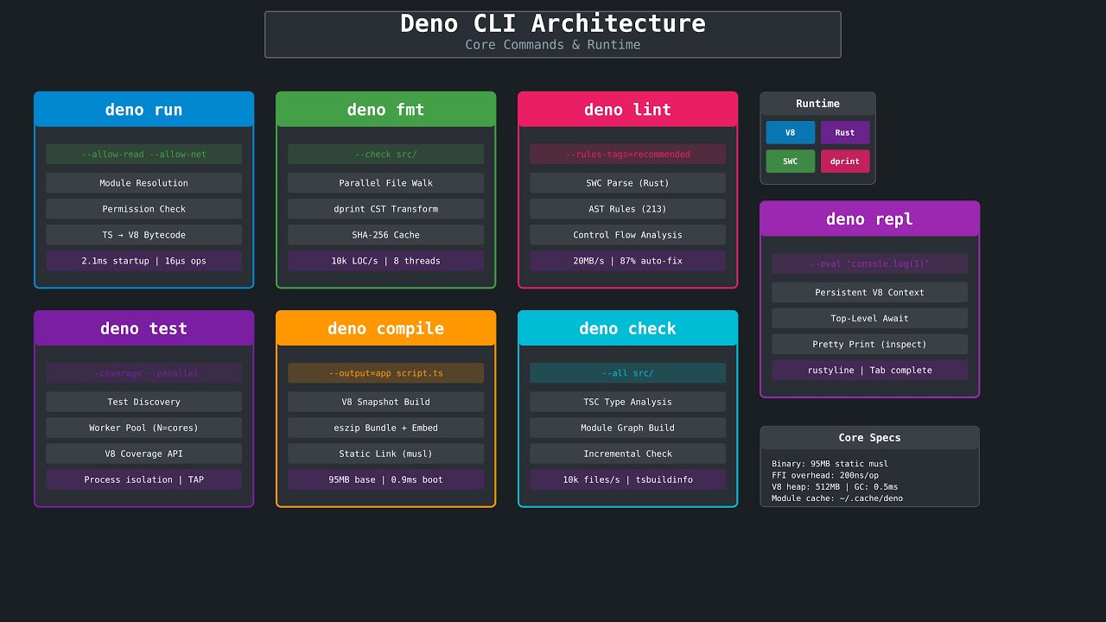Viewport: 1106px width, 622px height.
Task: Click the 'TS → V8 Bytecode' row
Action: [144, 235]
